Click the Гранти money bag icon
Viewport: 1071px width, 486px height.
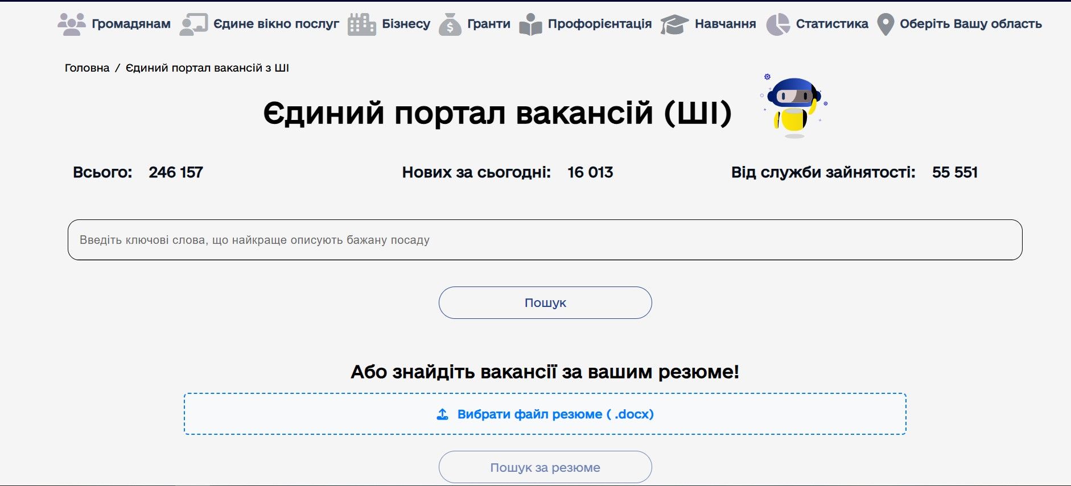[x=450, y=24]
